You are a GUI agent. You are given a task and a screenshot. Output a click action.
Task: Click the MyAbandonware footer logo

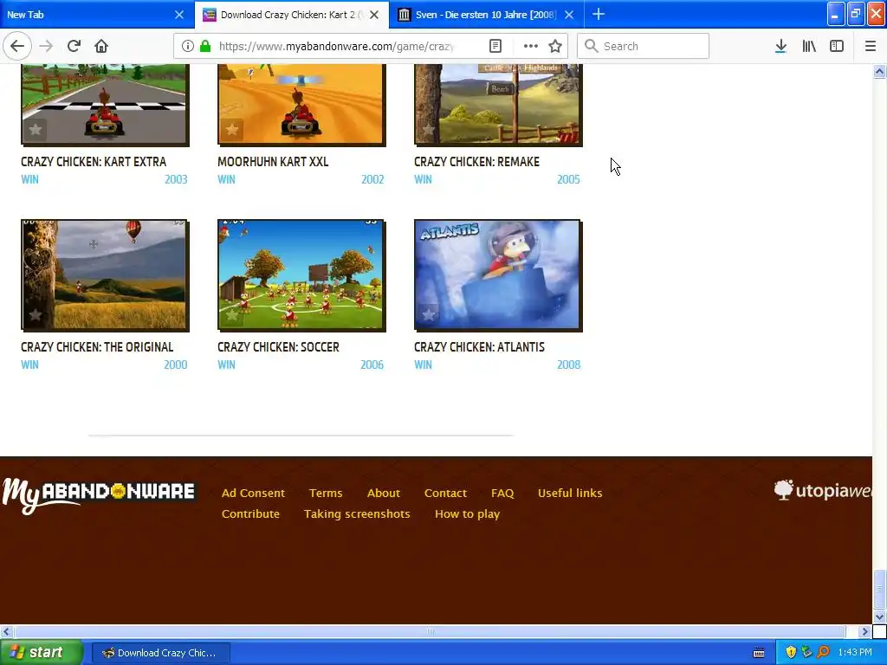99,495
